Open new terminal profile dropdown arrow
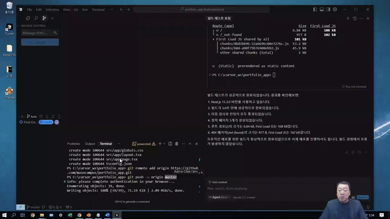 click(164, 144)
